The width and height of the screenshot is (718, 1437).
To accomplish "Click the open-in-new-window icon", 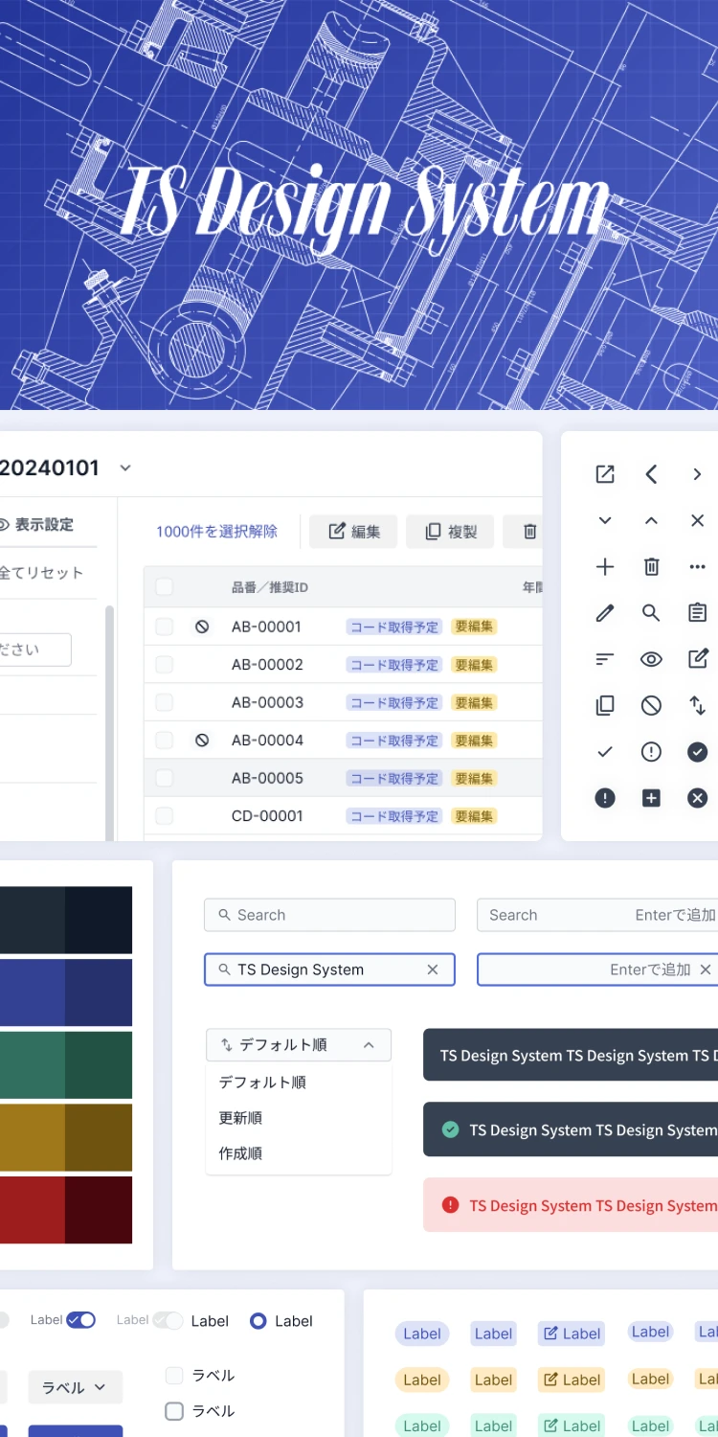I will [605, 474].
